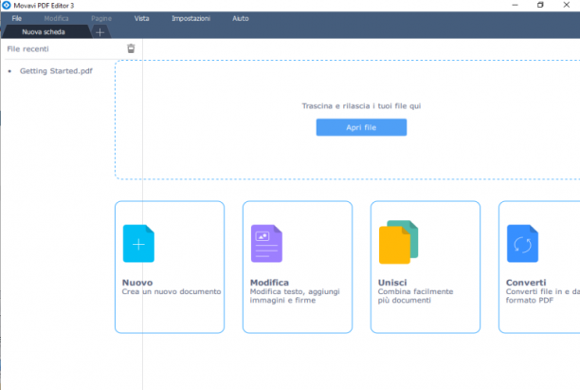
Task: Open the Impostazioni menu
Action: pos(190,19)
